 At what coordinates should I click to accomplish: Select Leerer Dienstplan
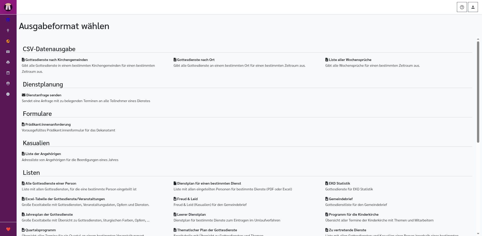pyautogui.click(x=191, y=214)
